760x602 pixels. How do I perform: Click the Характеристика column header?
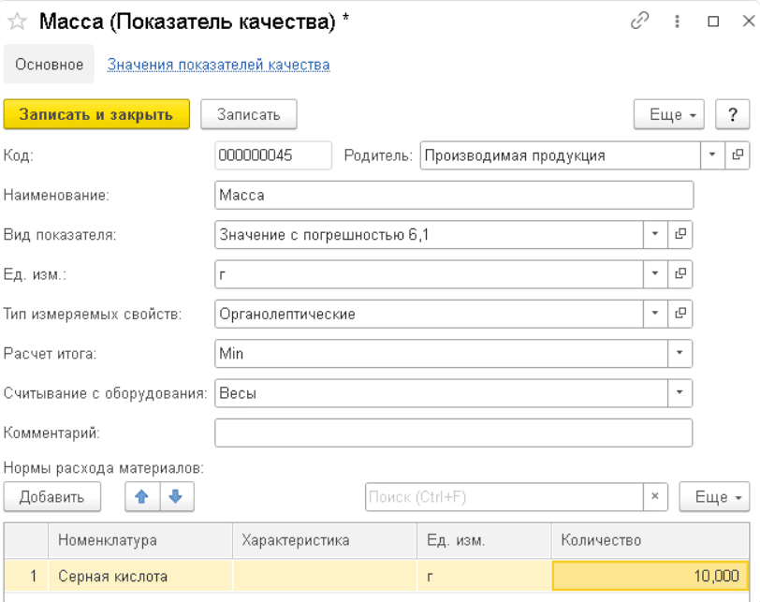[325, 540]
